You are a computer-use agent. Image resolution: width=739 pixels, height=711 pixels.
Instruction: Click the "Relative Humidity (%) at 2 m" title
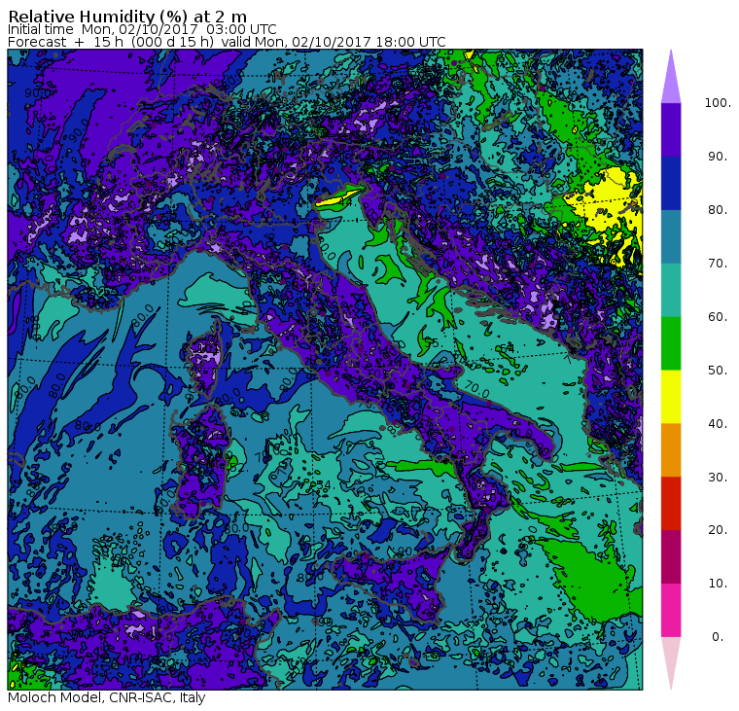[127, 17]
